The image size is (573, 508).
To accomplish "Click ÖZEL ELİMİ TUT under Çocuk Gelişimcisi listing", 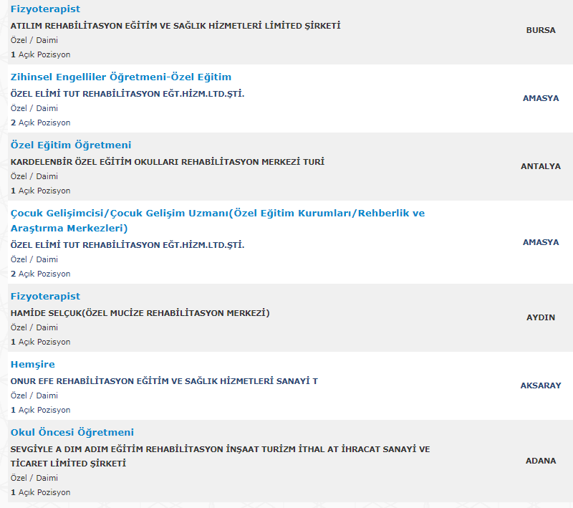I will tap(127, 245).
